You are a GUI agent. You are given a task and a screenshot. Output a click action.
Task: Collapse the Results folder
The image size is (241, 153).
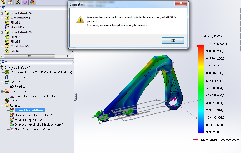pos(2,106)
